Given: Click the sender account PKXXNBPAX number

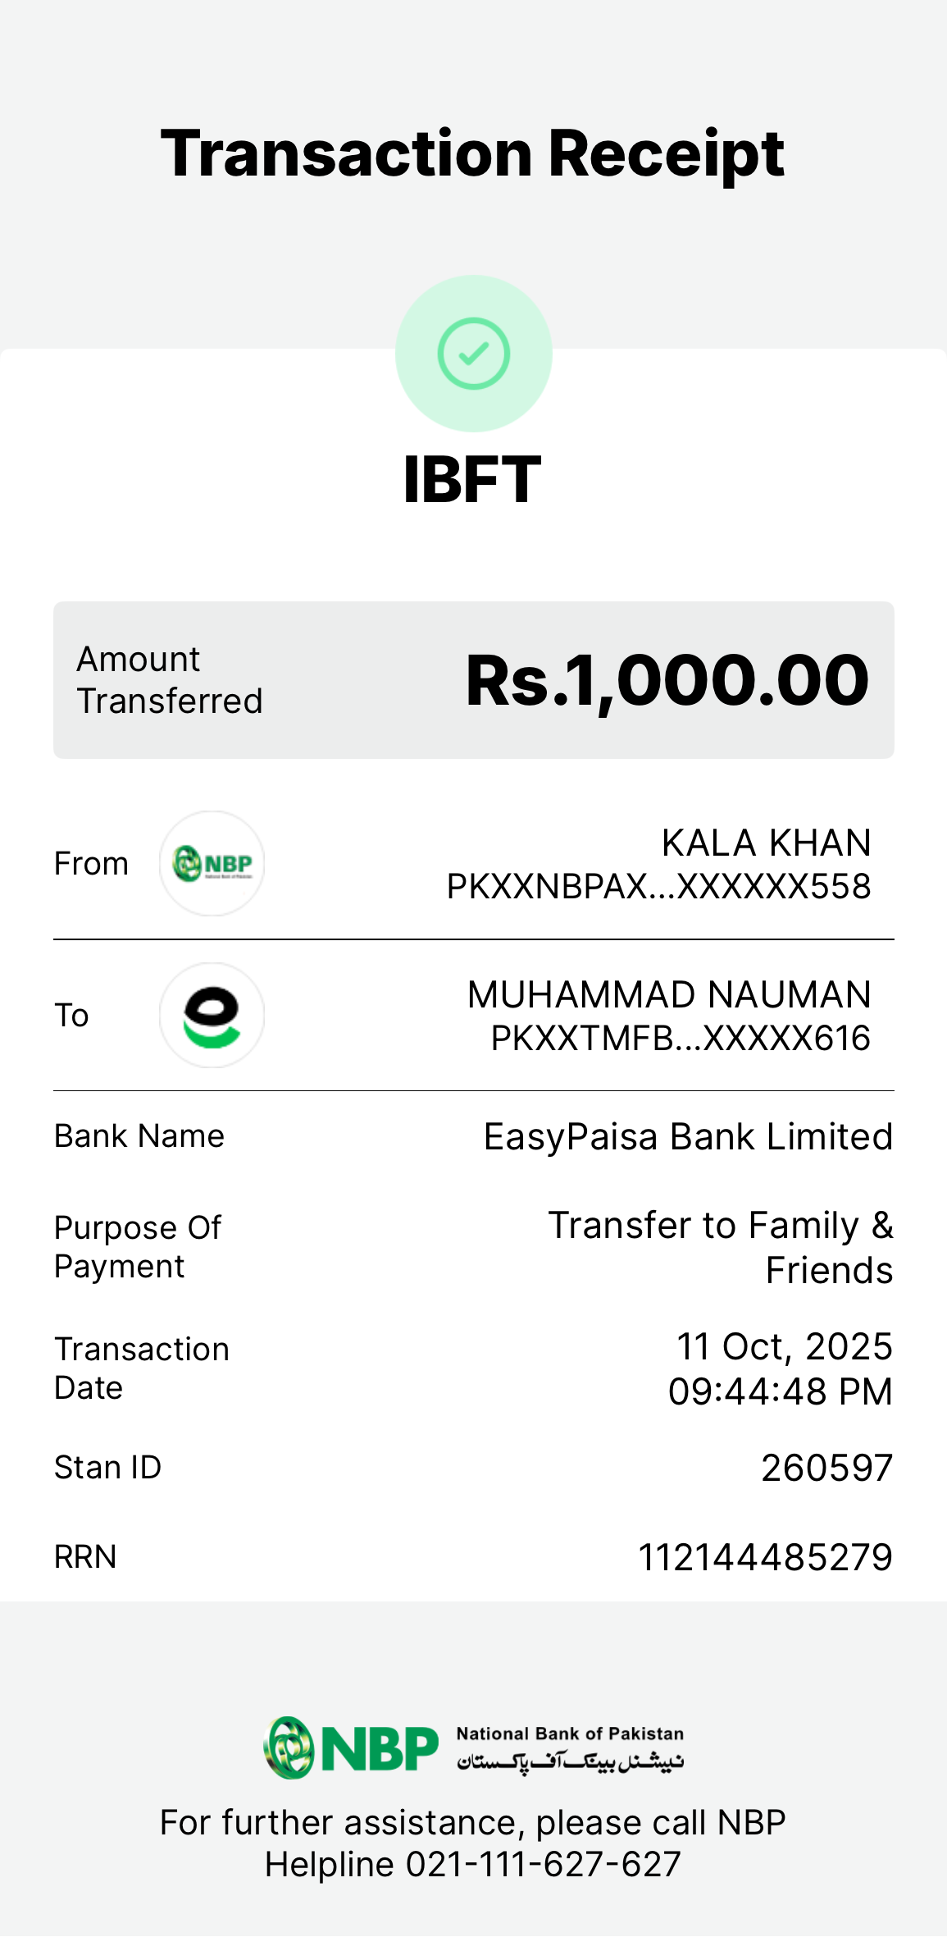Looking at the screenshot, I should (658, 886).
